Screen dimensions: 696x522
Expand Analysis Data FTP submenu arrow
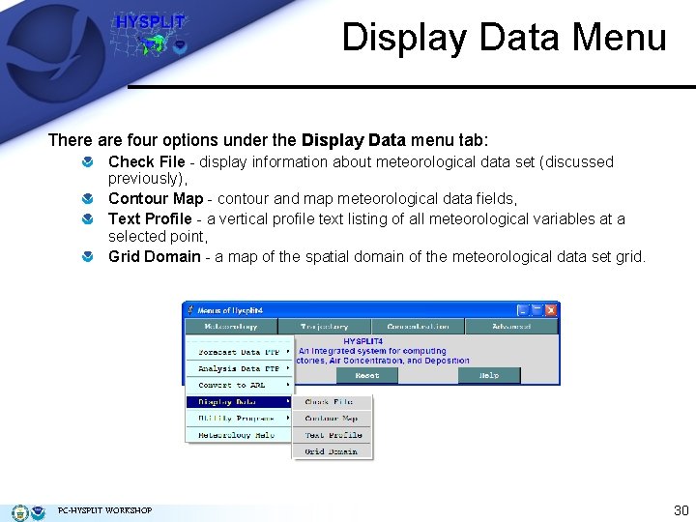coord(288,368)
